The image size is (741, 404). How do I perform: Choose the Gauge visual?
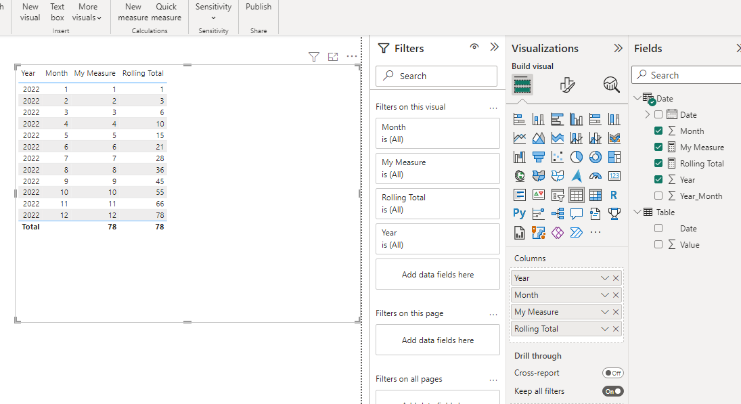596,176
